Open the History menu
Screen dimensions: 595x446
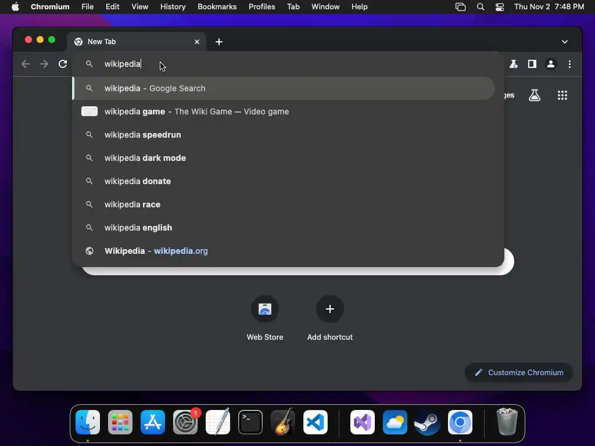coord(173,7)
